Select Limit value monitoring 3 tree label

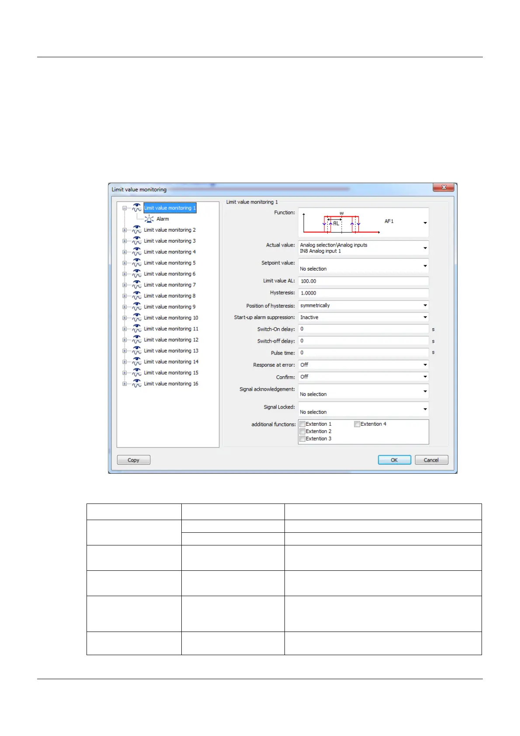click(170, 241)
